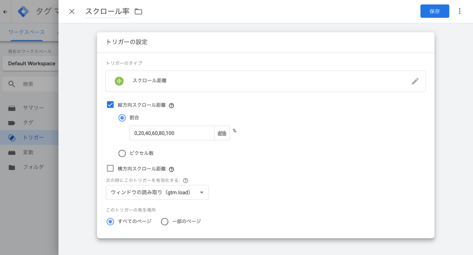473x255 pixels.
Task: Open the variable picker brick icon
Action: coord(222,133)
